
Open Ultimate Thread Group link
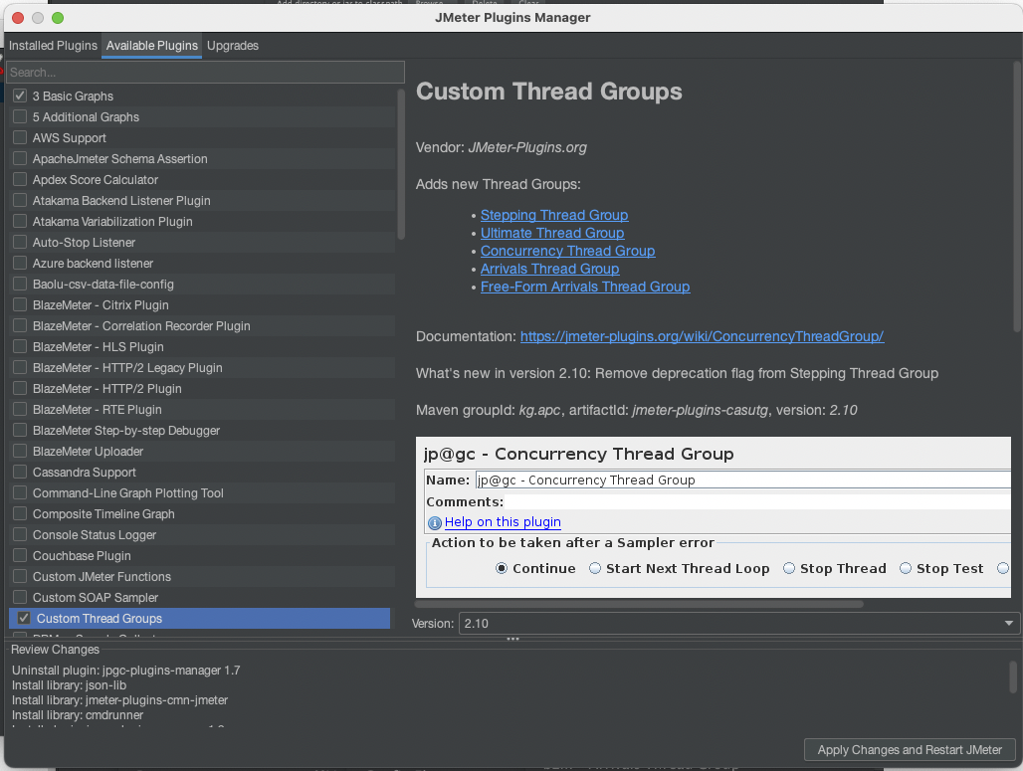pyautogui.click(x=552, y=233)
